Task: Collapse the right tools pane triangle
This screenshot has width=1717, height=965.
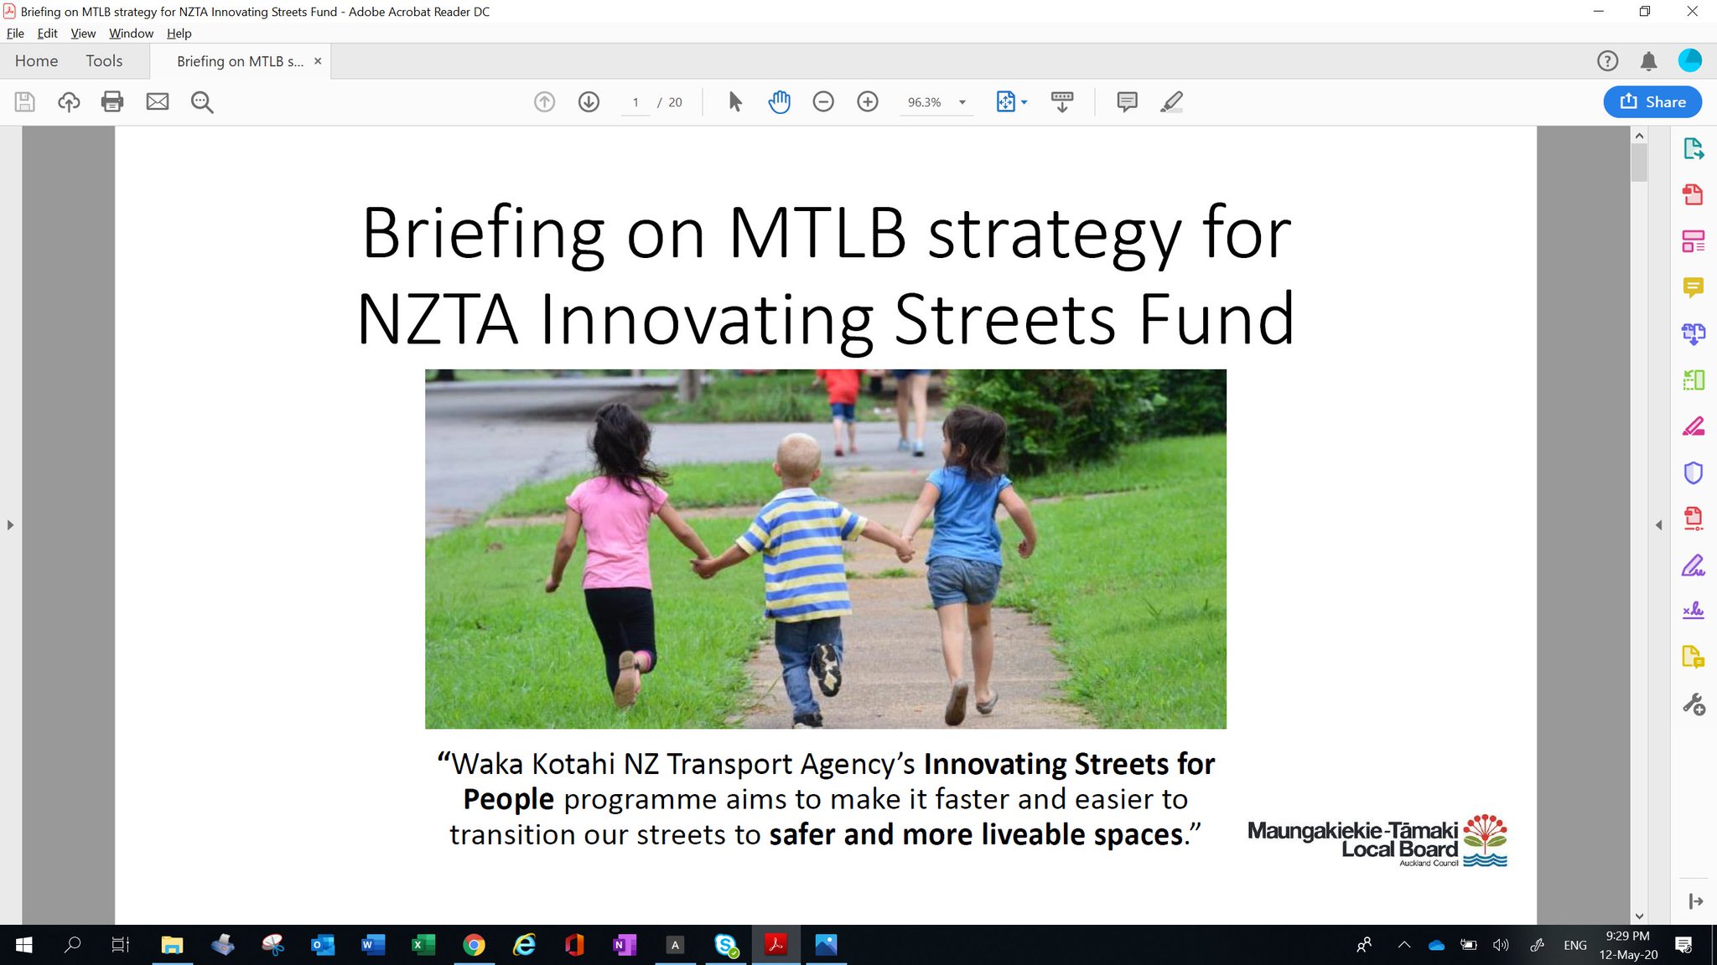Action: coord(1658,525)
